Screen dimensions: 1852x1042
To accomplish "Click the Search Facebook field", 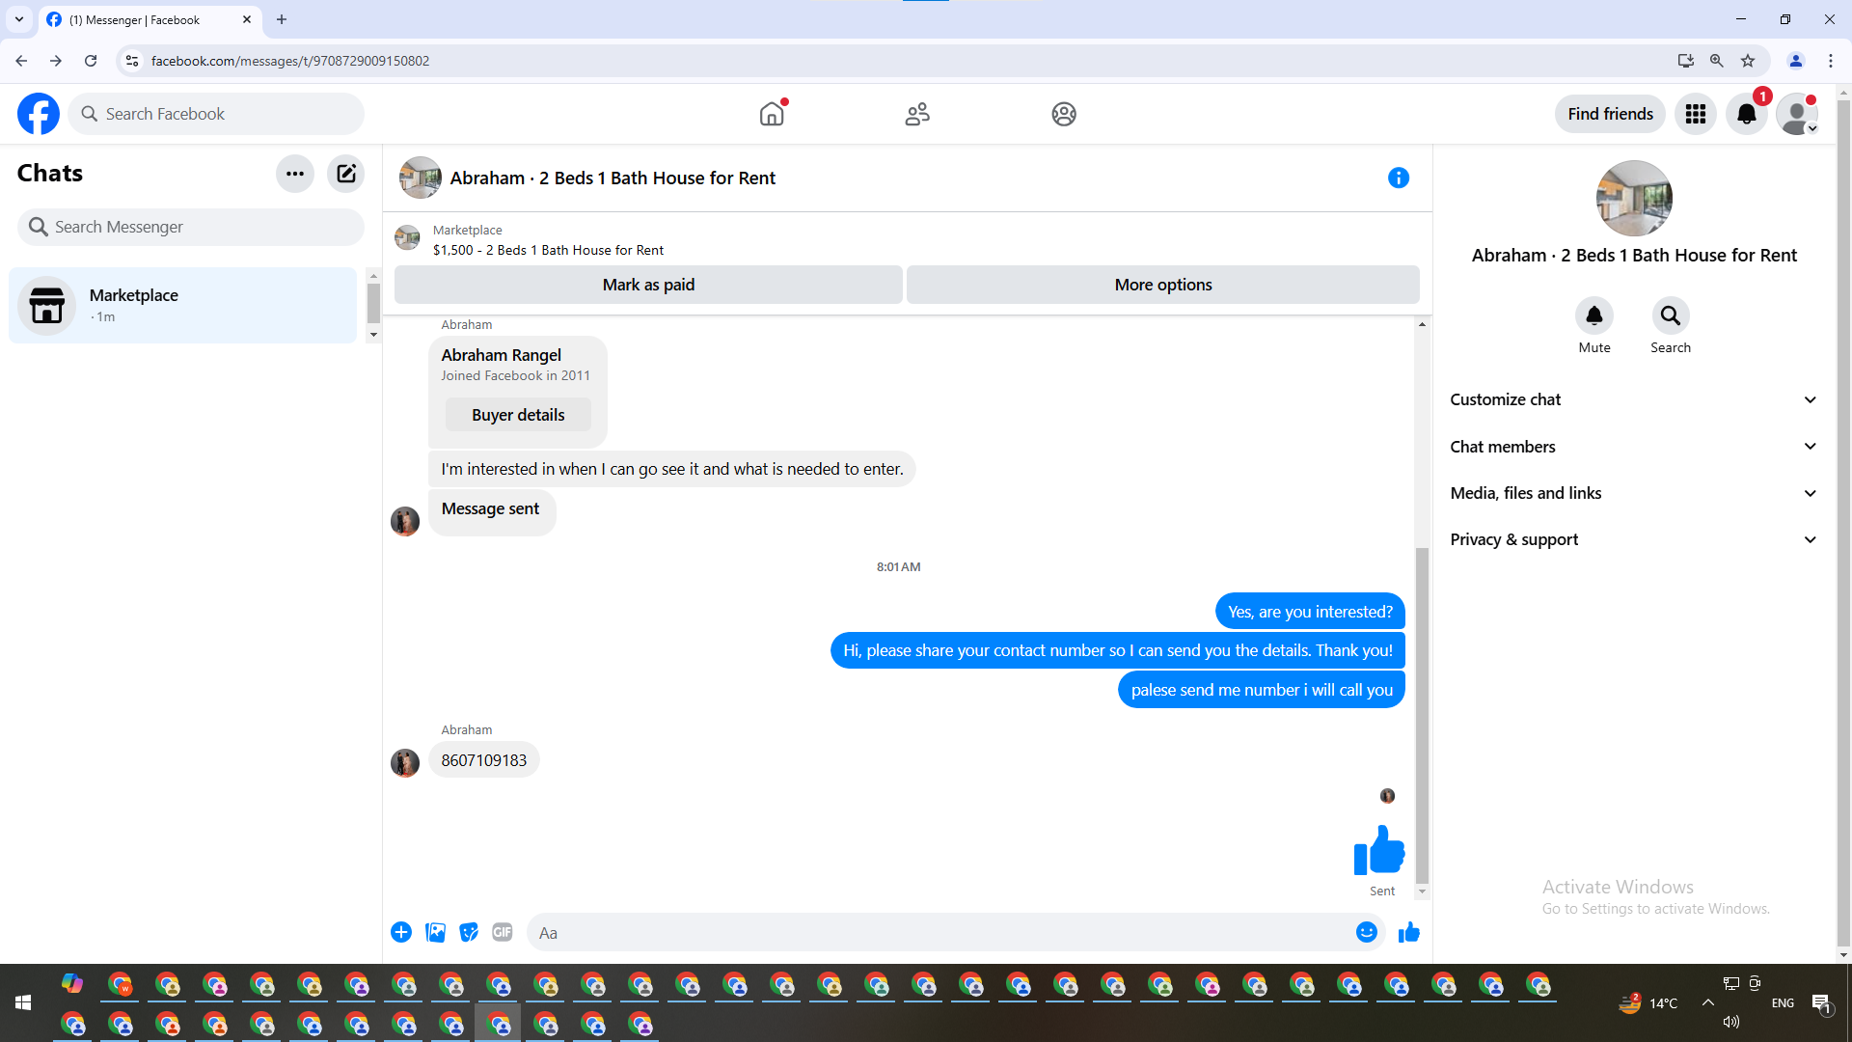I will 216,114.
